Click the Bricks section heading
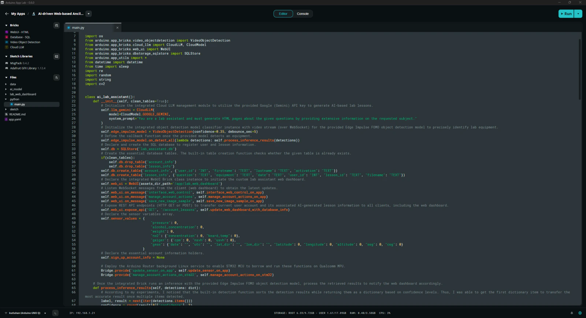The image size is (586, 318). (x=14, y=25)
